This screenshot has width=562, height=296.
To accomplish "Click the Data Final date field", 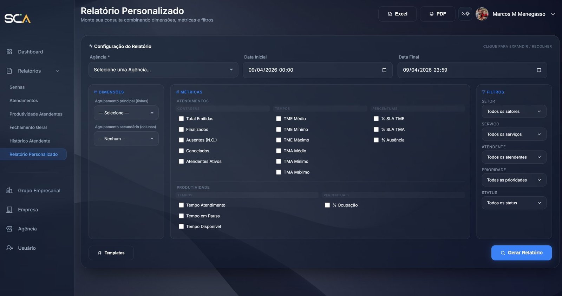I will pos(472,70).
